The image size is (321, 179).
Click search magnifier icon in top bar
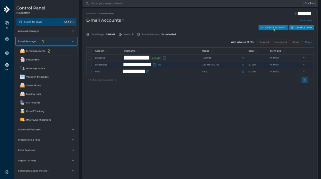87,3
